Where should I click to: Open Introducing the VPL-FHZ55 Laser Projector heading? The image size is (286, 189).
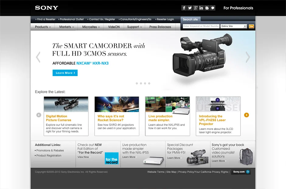[212, 120]
